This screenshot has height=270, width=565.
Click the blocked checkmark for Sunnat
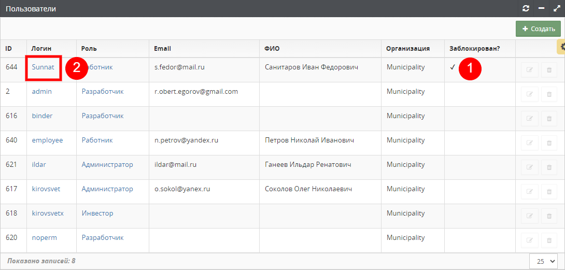coord(453,67)
